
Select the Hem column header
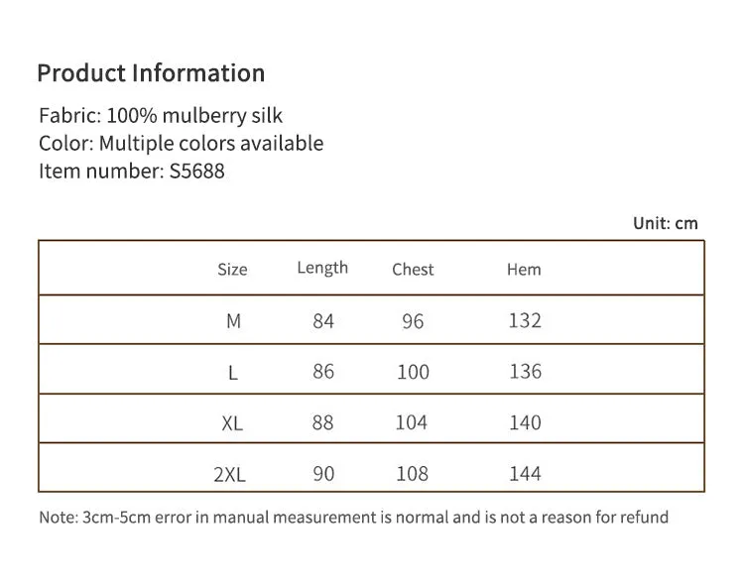point(524,270)
